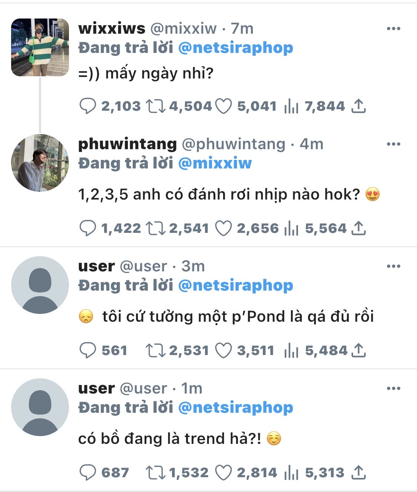Like the wixxiws tweet showing 5,041 likes
The width and height of the screenshot is (417, 492).
coord(224,106)
